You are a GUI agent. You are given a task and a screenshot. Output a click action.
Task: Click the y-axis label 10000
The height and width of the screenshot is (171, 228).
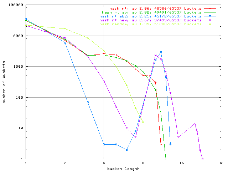click(17, 36)
